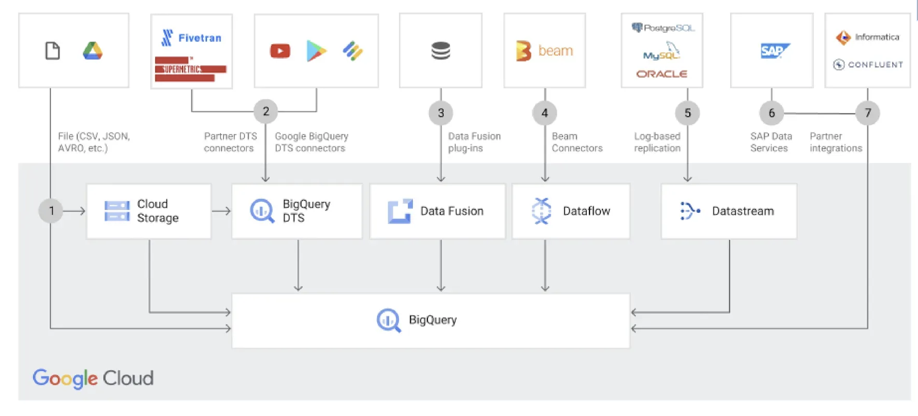The image size is (918, 416).
Task: Click the BigQuery icon in bottom box
Action: pyautogui.click(x=389, y=320)
